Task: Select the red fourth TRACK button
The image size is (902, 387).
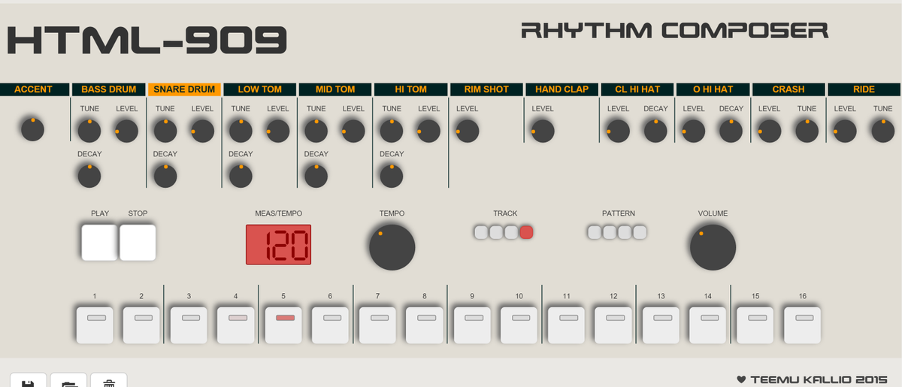Action: point(526,232)
